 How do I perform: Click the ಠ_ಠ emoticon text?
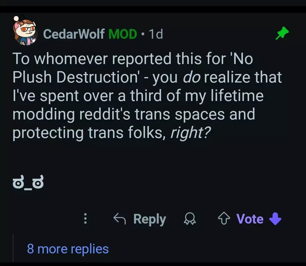click(x=28, y=183)
